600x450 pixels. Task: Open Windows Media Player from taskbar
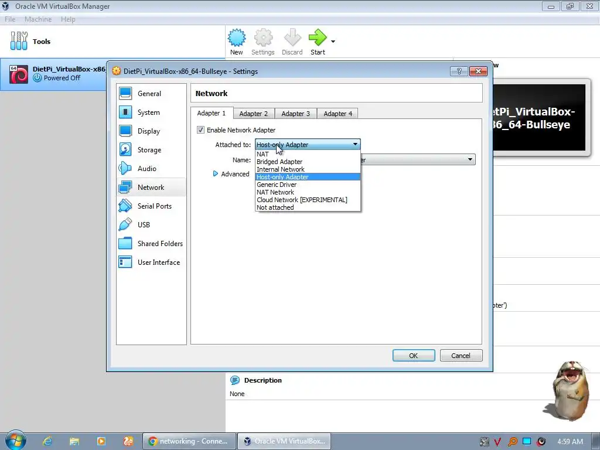(101, 441)
